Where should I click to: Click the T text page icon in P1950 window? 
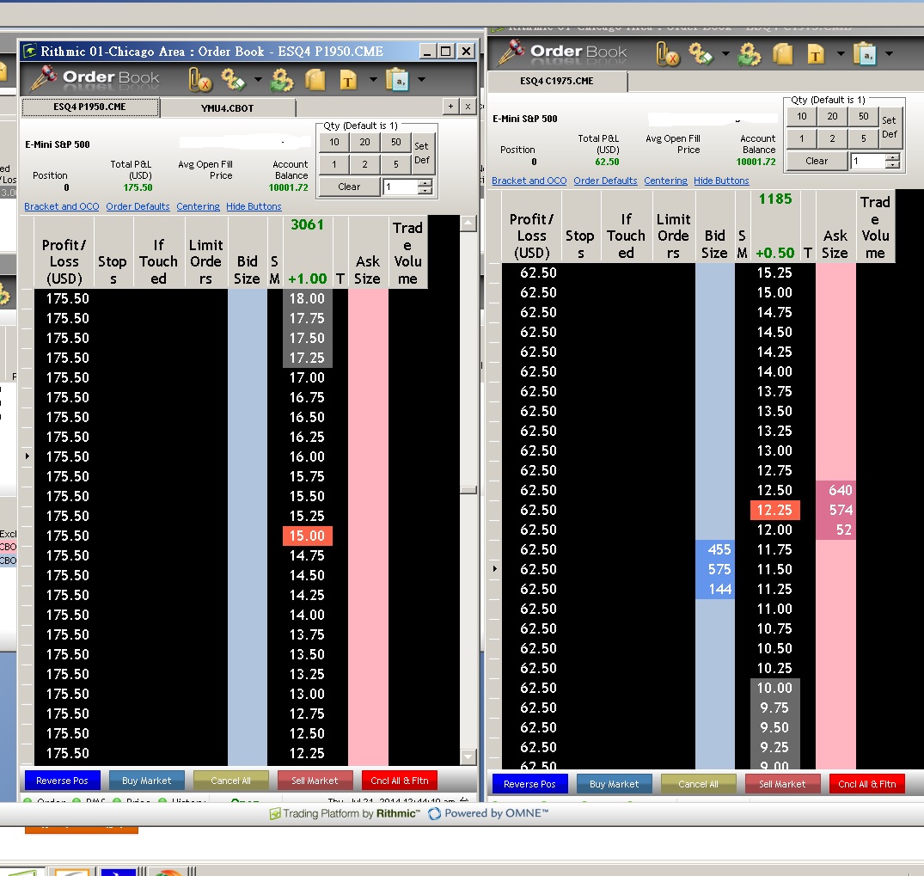pyautogui.click(x=348, y=80)
